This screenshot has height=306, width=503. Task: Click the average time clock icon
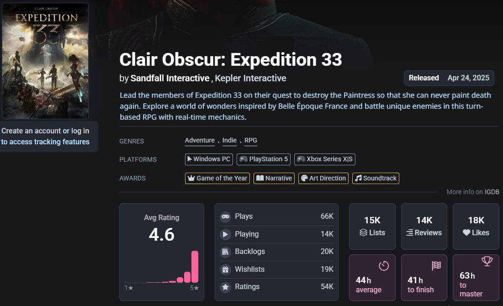coord(384,265)
